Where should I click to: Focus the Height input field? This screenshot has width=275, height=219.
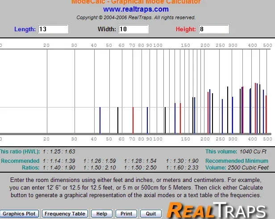214,29
